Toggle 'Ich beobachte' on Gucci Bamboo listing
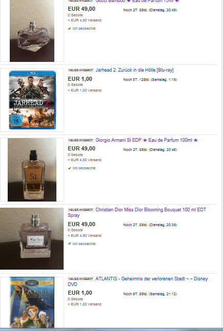223x331 pixels. click(84, 29)
